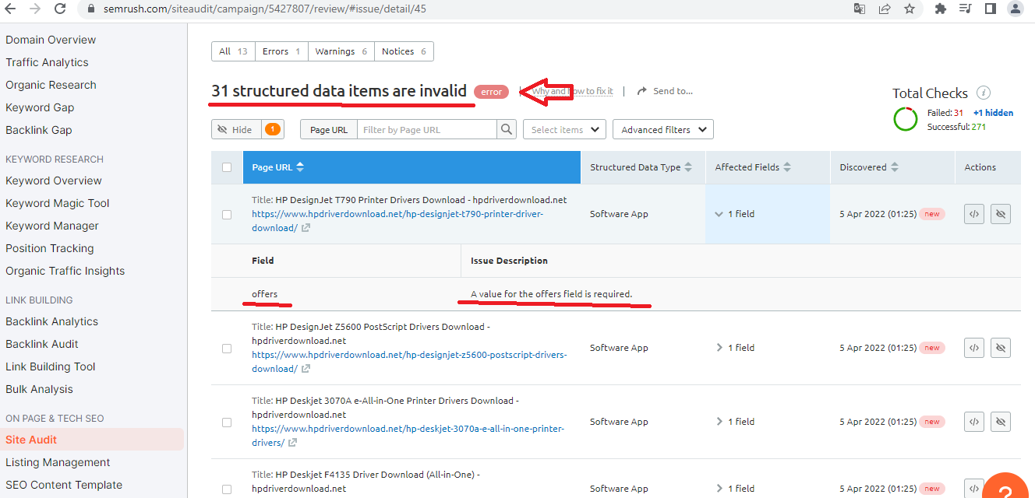Open the Chrome profile avatar

point(1015,9)
